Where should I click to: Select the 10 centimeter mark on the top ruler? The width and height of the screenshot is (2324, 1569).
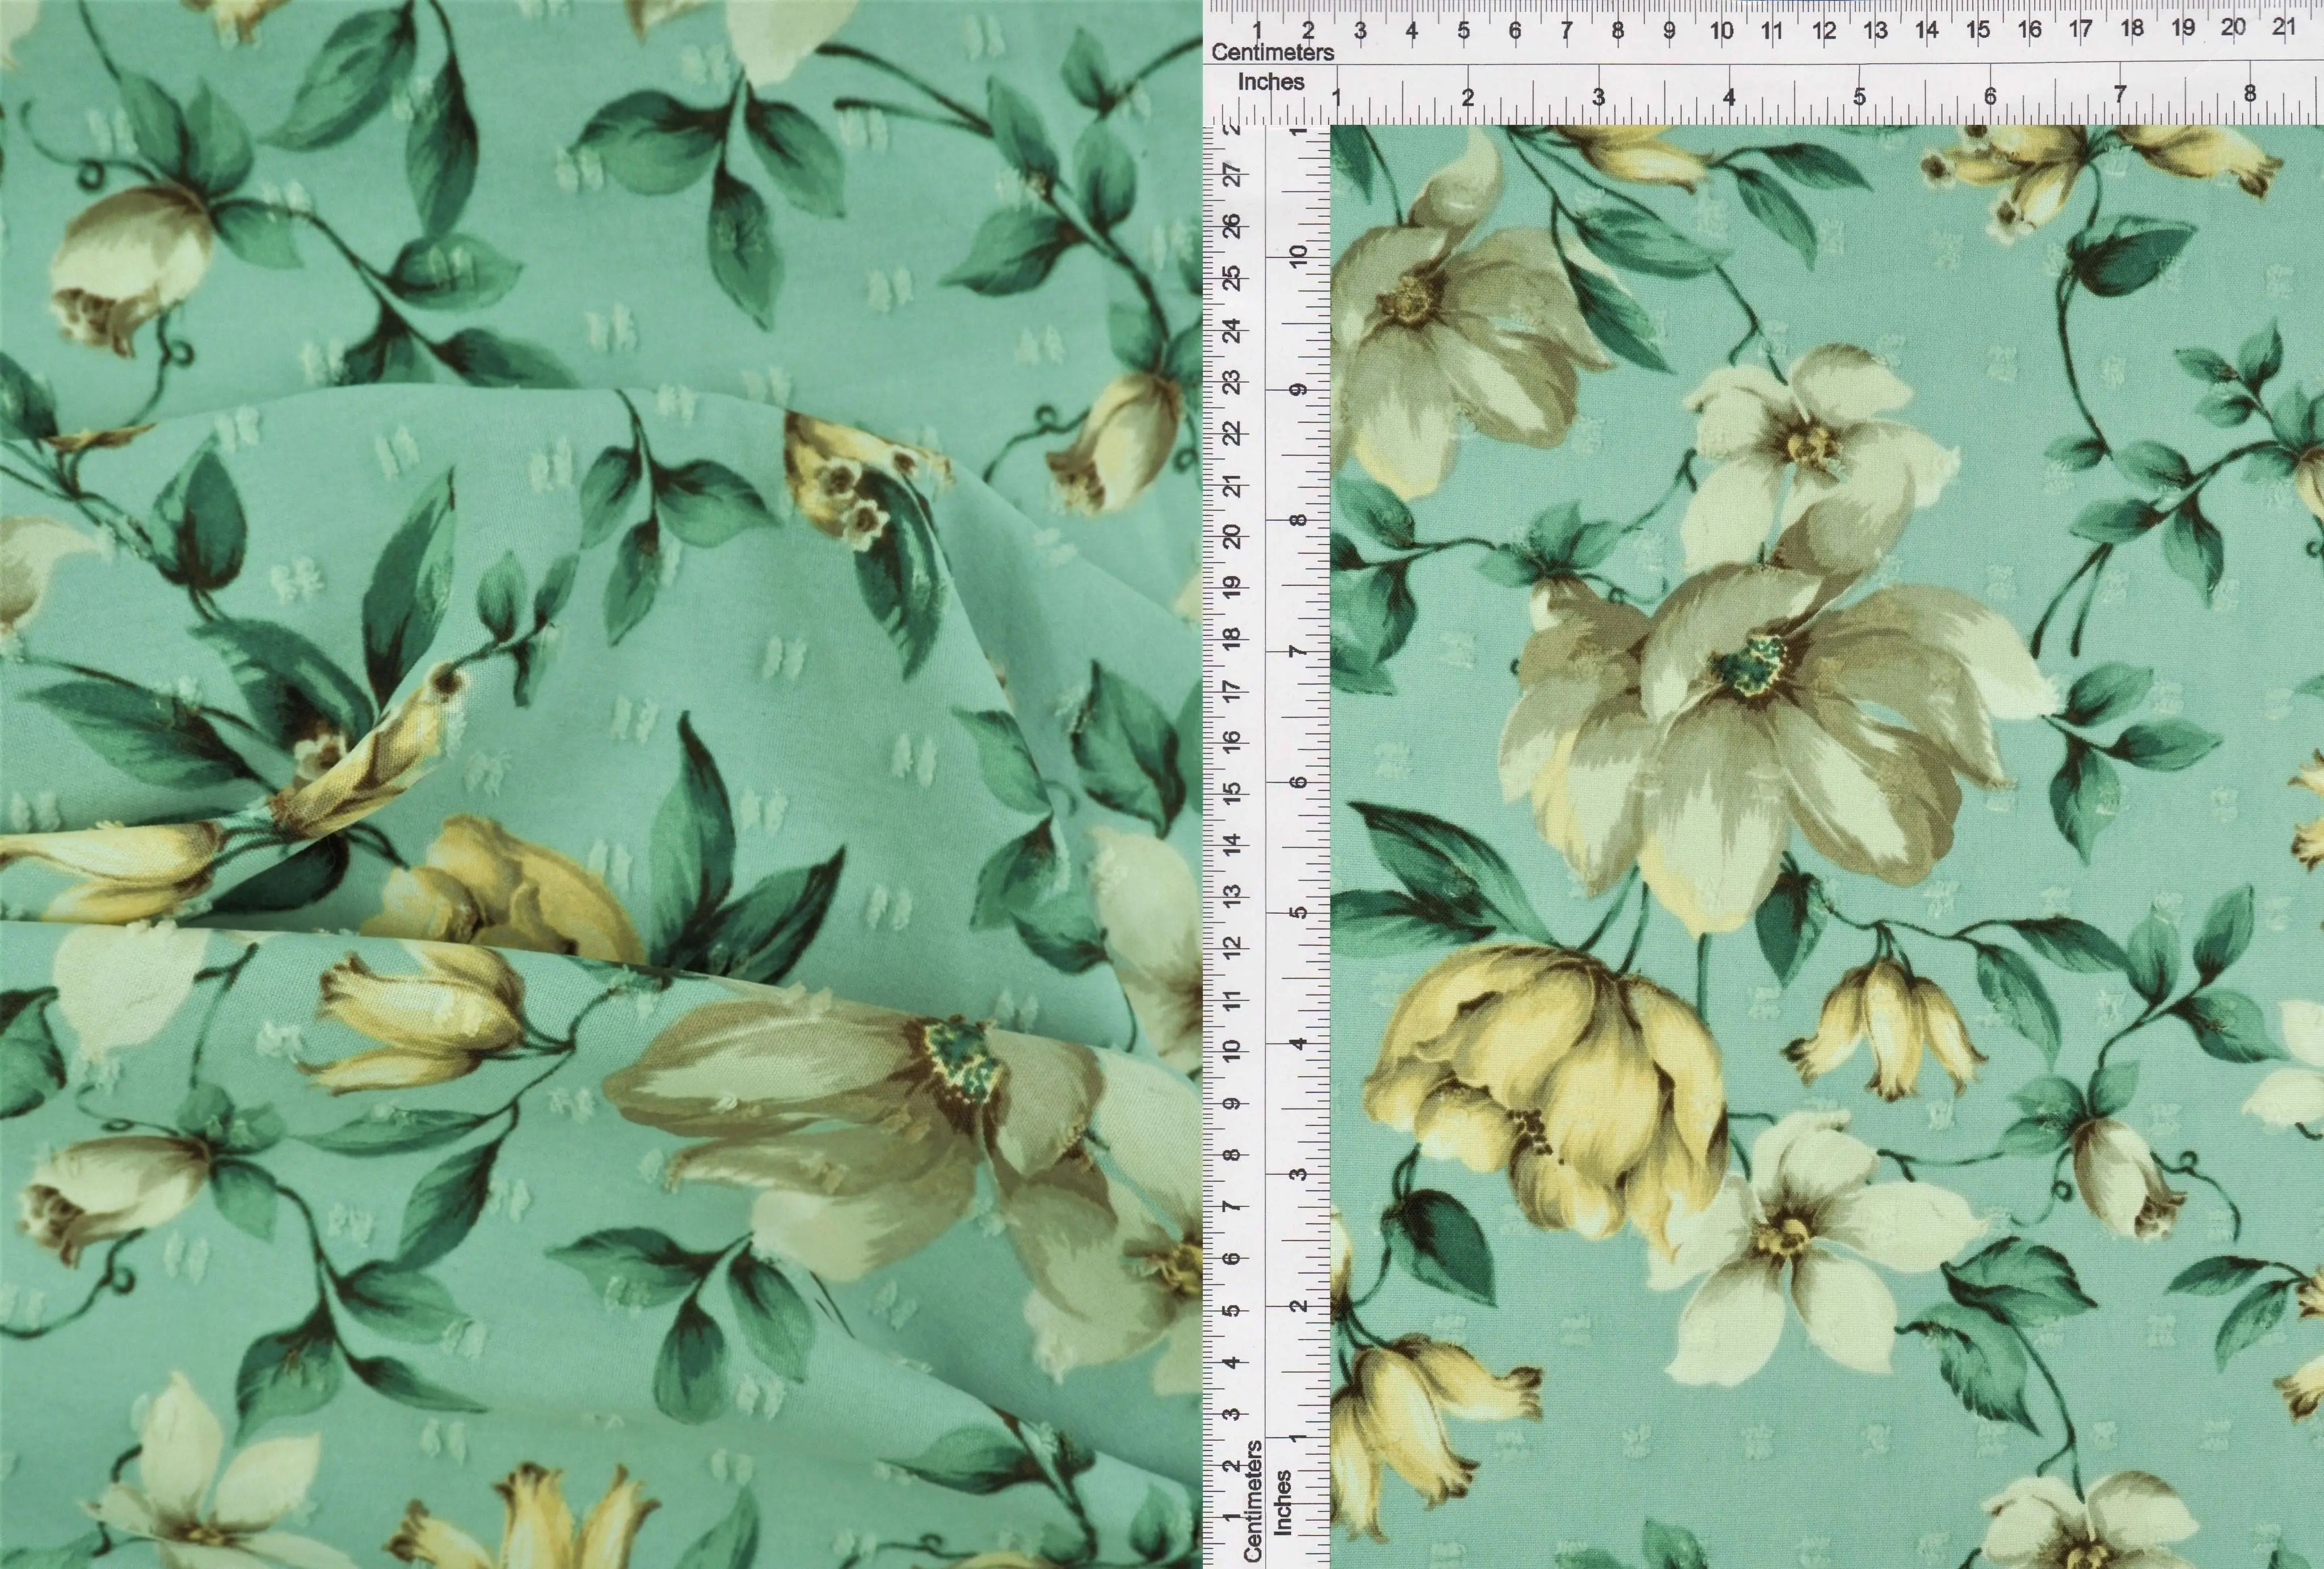(1721, 31)
